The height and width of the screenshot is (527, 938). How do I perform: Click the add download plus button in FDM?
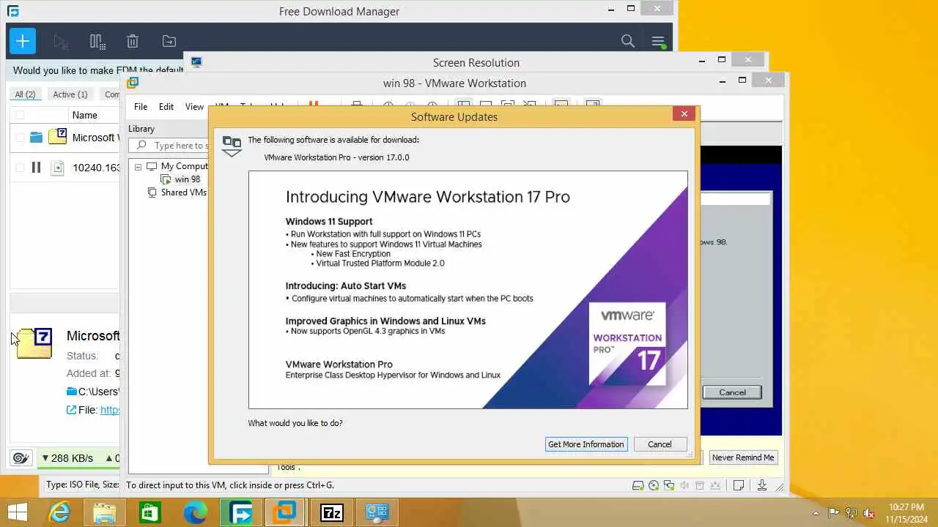22,41
